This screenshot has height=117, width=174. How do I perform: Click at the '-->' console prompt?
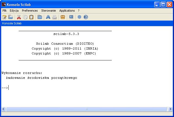[5, 88]
